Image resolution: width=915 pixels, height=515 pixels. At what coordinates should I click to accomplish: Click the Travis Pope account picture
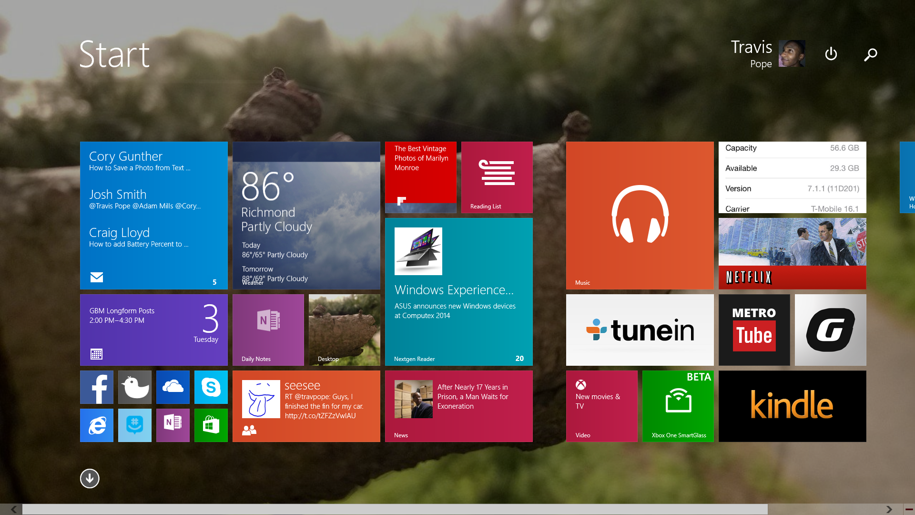pos(792,53)
